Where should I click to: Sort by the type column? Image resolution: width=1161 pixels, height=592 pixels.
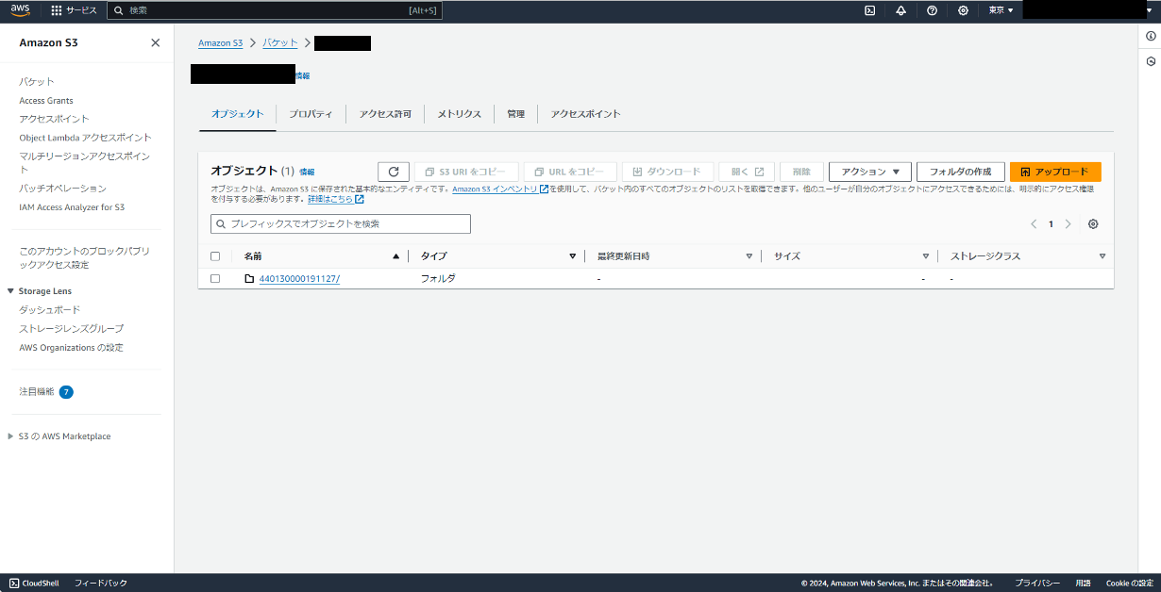click(572, 256)
